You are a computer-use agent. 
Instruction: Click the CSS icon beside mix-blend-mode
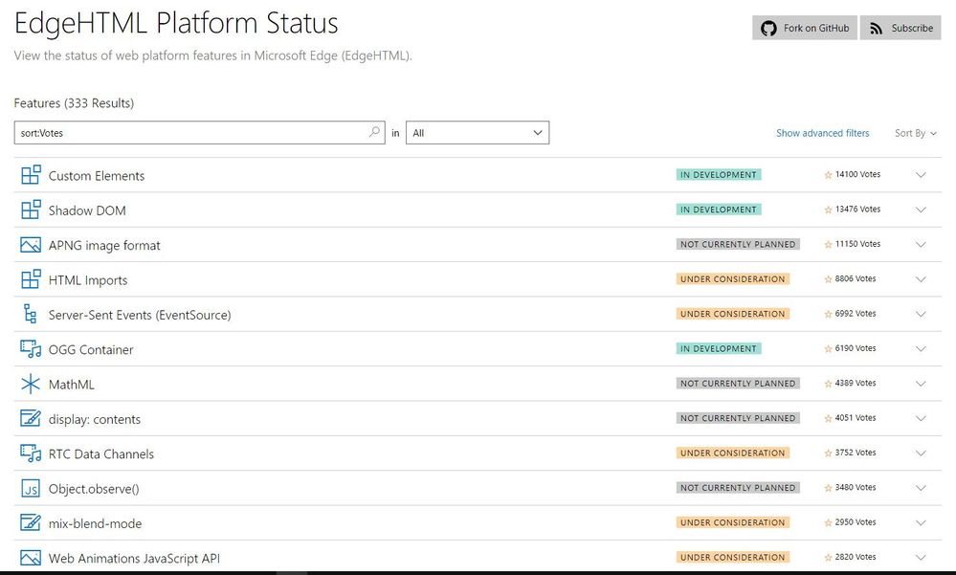[x=31, y=523]
